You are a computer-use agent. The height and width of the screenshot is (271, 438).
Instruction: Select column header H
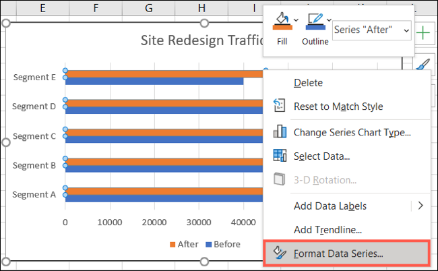pyautogui.click(x=201, y=8)
